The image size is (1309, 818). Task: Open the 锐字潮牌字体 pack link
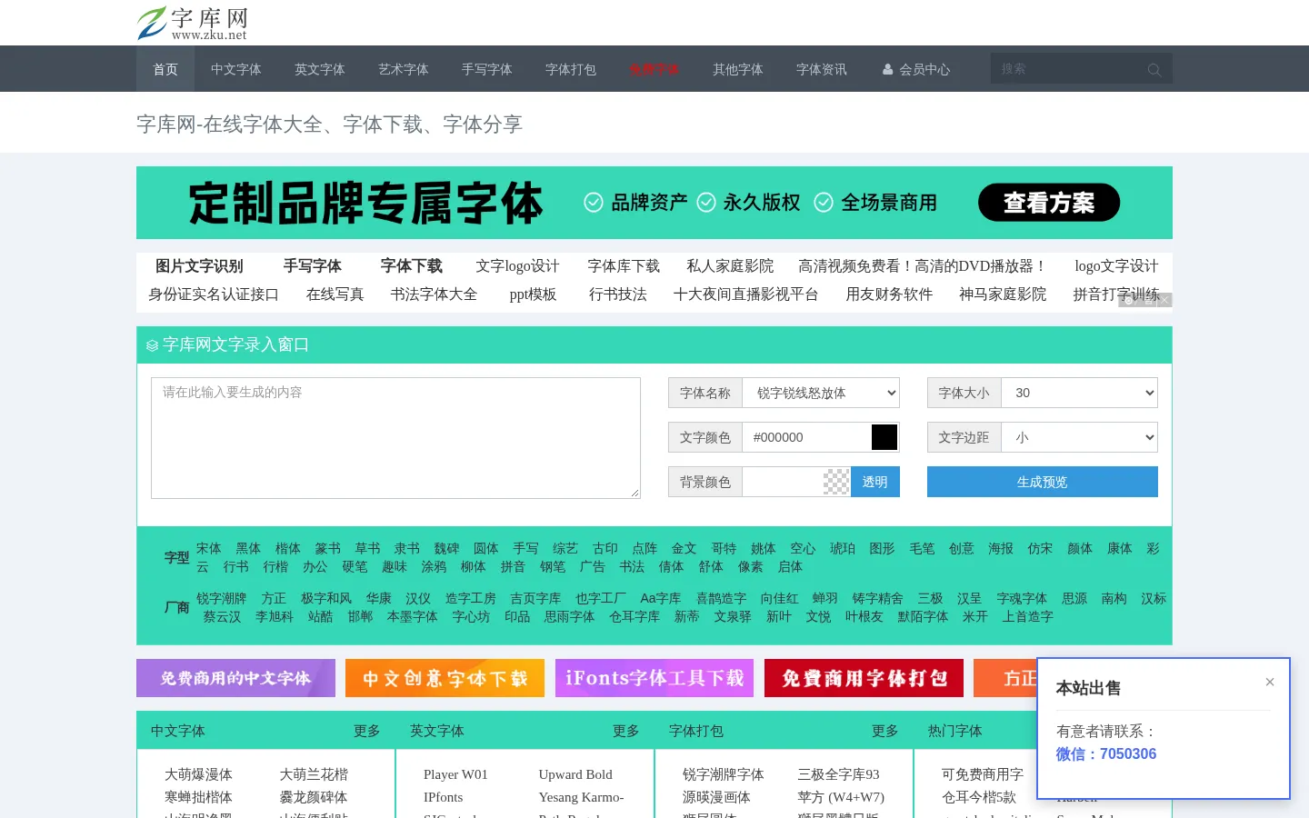724,774
